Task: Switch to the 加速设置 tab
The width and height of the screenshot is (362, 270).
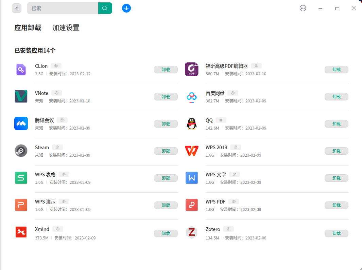Action: 66,28
